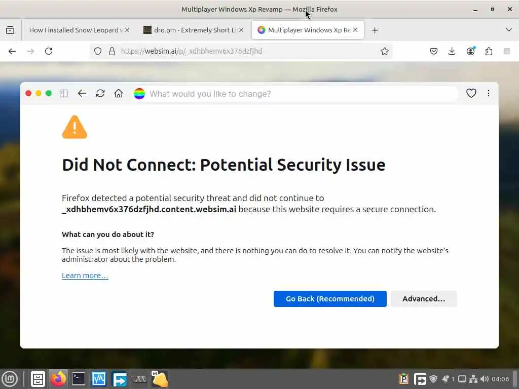The image size is (519, 389).
Task: Open the Learn more… link
Action: (85, 276)
